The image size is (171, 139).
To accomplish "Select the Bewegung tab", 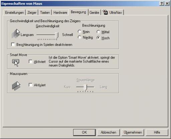I will 78,12.
